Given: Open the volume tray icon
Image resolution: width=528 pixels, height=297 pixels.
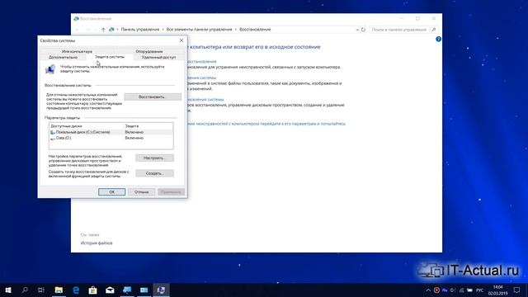Looking at the screenshot, I should 453,290.
